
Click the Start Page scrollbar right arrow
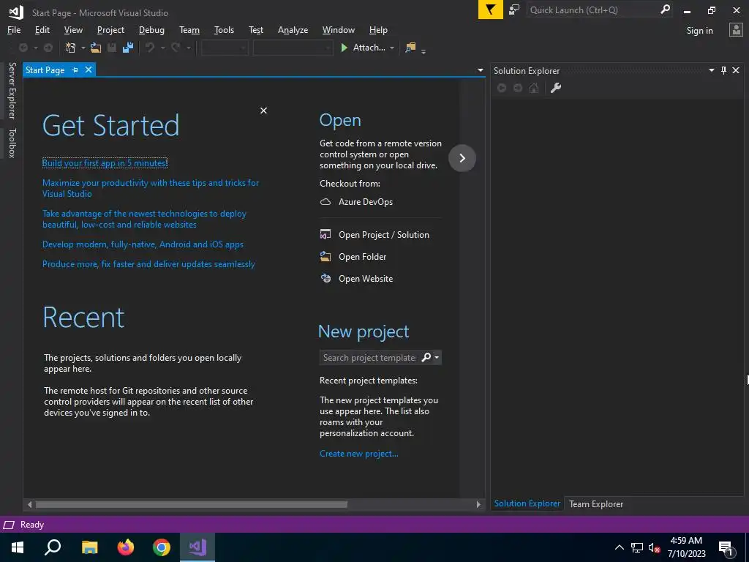click(478, 504)
